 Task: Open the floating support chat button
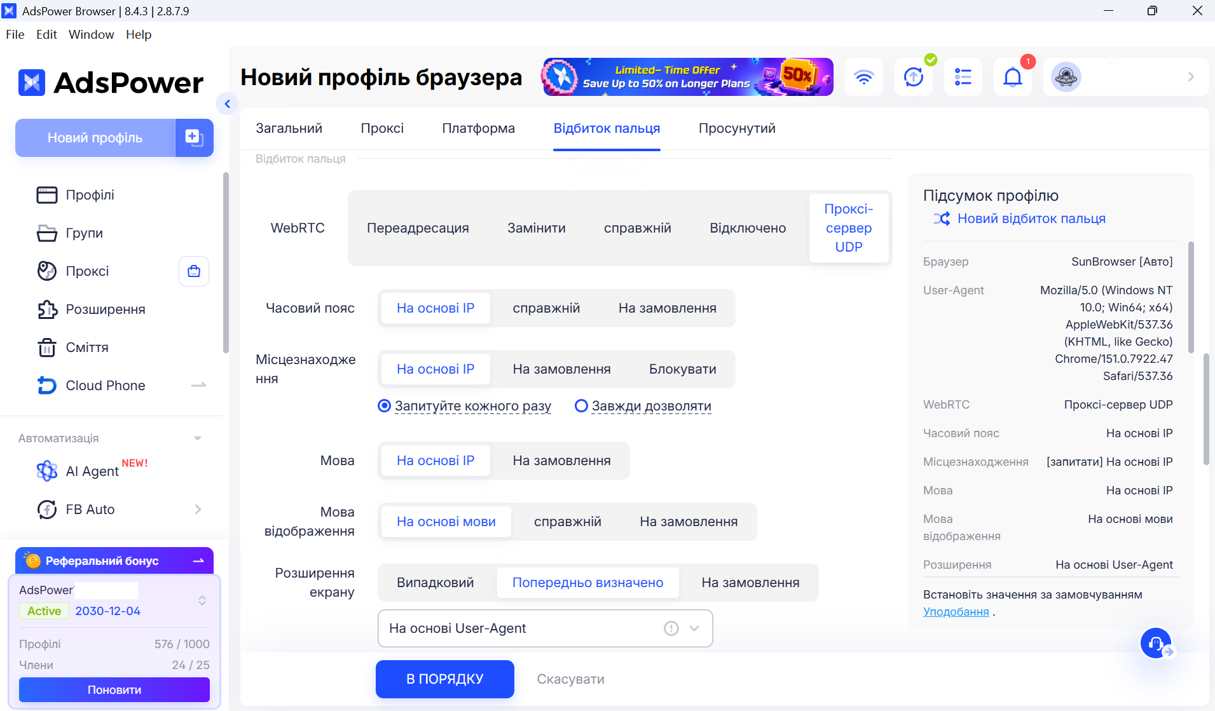(1156, 644)
